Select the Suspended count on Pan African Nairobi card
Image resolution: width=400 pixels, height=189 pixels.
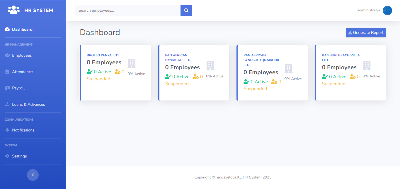click(255, 89)
